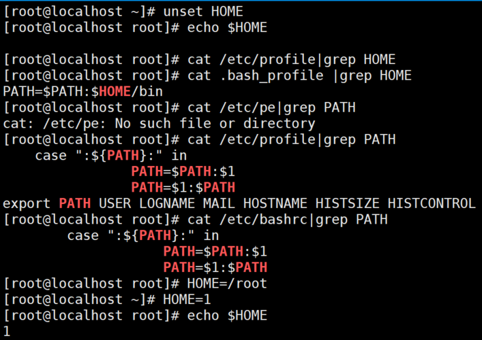Click the first 'PATH=$1:$PATH' output line
The height and width of the screenshot is (340, 482).
coord(183,187)
